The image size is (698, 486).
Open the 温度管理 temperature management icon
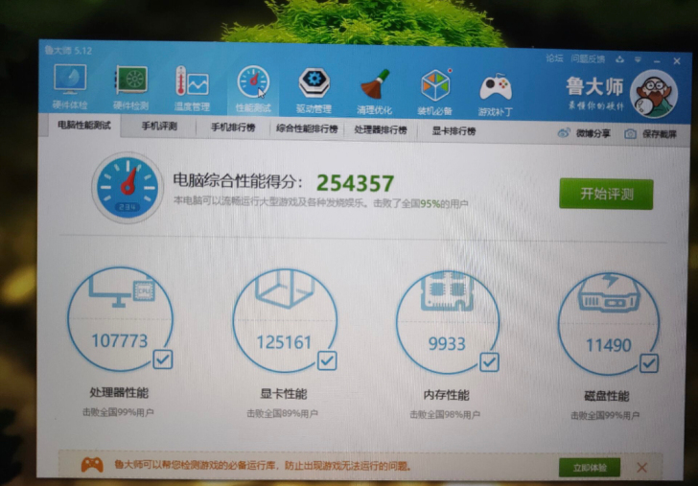point(192,88)
